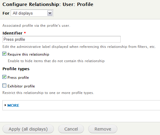Click the "For" label beside the dropdown
Image resolution: width=160 pixels, height=135 pixels.
click(6, 13)
